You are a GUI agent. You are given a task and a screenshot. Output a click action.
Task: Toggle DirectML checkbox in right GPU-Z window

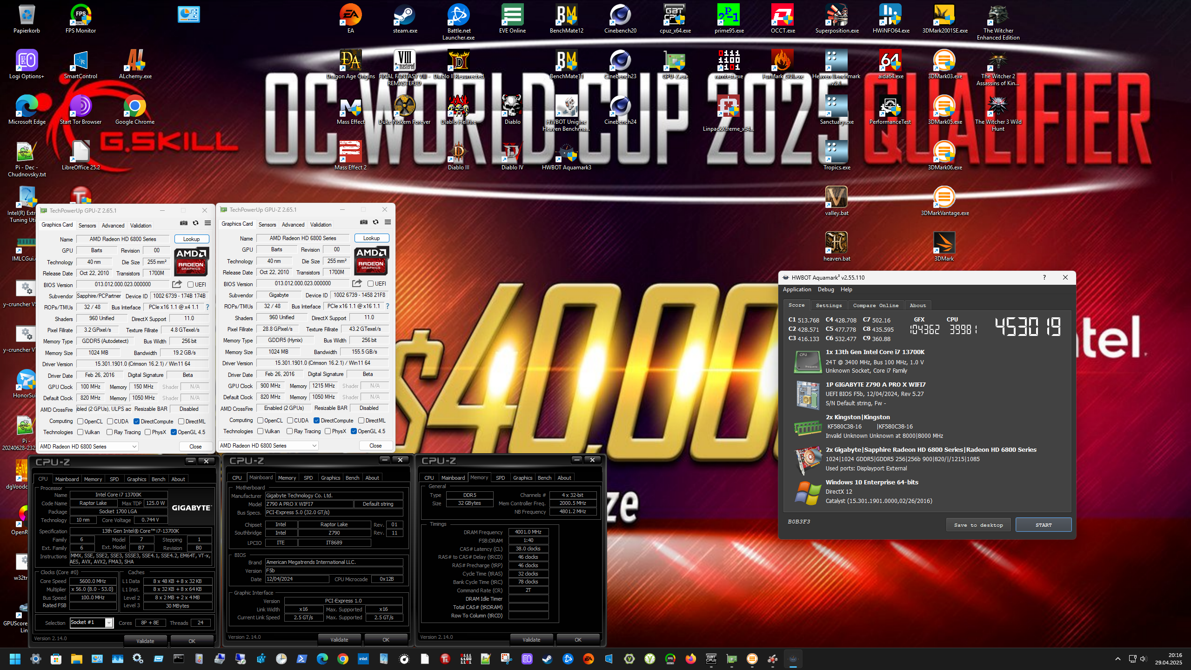point(361,421)
